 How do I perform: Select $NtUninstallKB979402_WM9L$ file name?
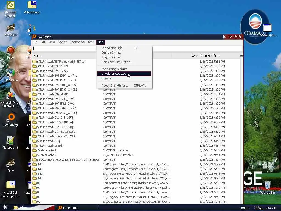pos(57,113)
